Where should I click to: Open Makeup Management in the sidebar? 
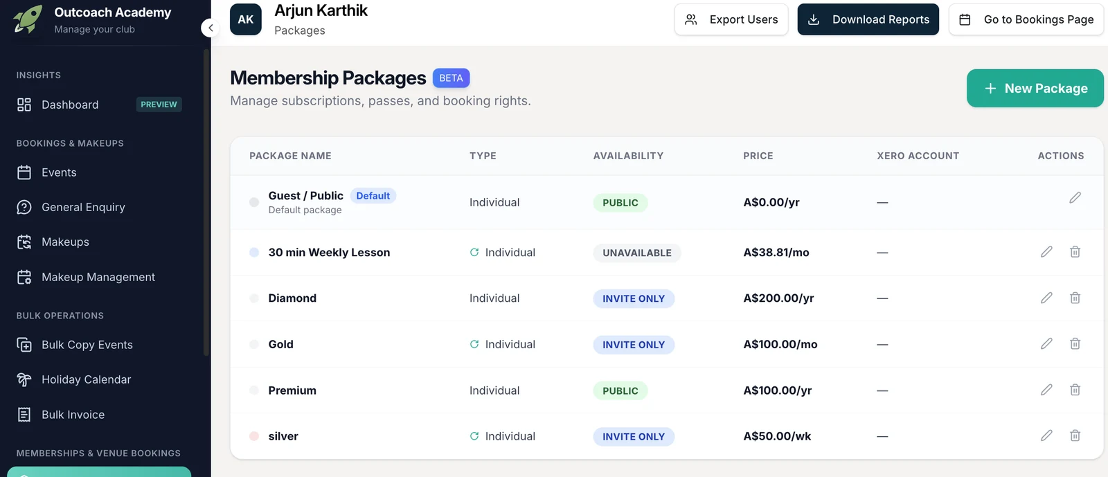99,277
